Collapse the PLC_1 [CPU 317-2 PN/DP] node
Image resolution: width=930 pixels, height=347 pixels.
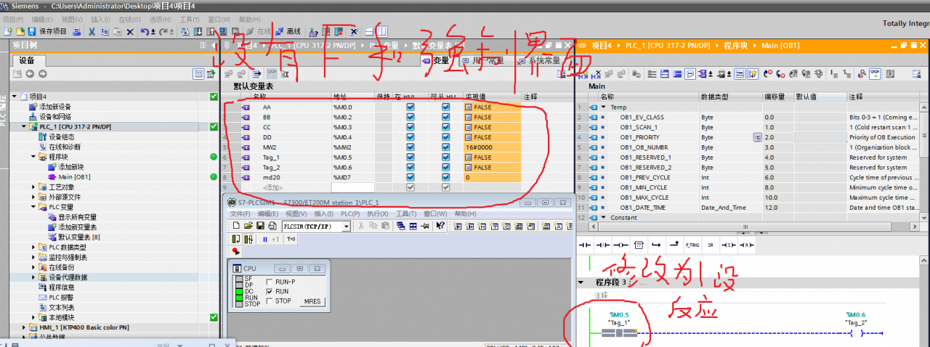(24, 126)
